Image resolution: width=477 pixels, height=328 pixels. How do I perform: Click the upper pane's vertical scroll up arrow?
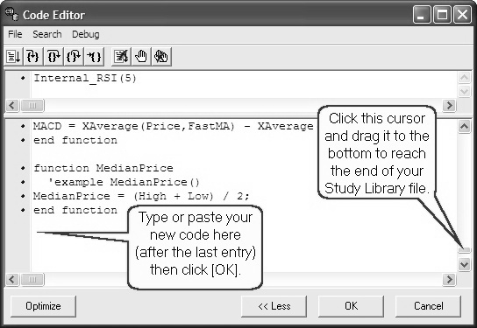(x=464, y=78)
